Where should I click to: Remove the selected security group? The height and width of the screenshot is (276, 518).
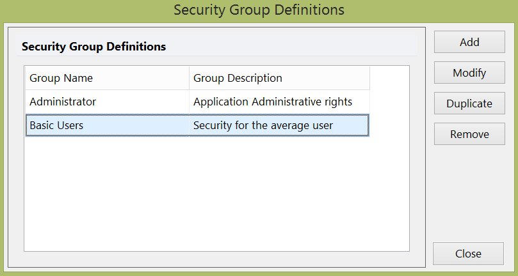469,134
